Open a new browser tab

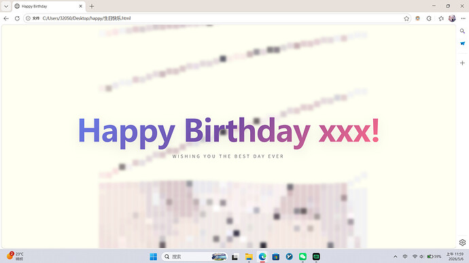92,6
